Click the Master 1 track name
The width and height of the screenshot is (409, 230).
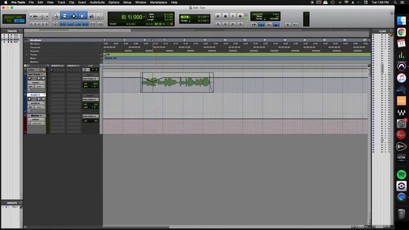[x=36, y=115]
